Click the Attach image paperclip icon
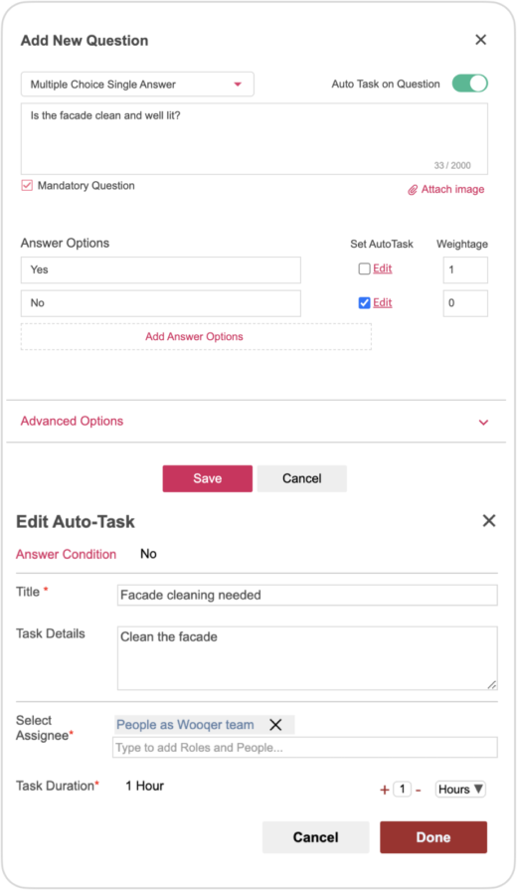The height and width of the screenshot is (890, 517). tap(413, 190)
